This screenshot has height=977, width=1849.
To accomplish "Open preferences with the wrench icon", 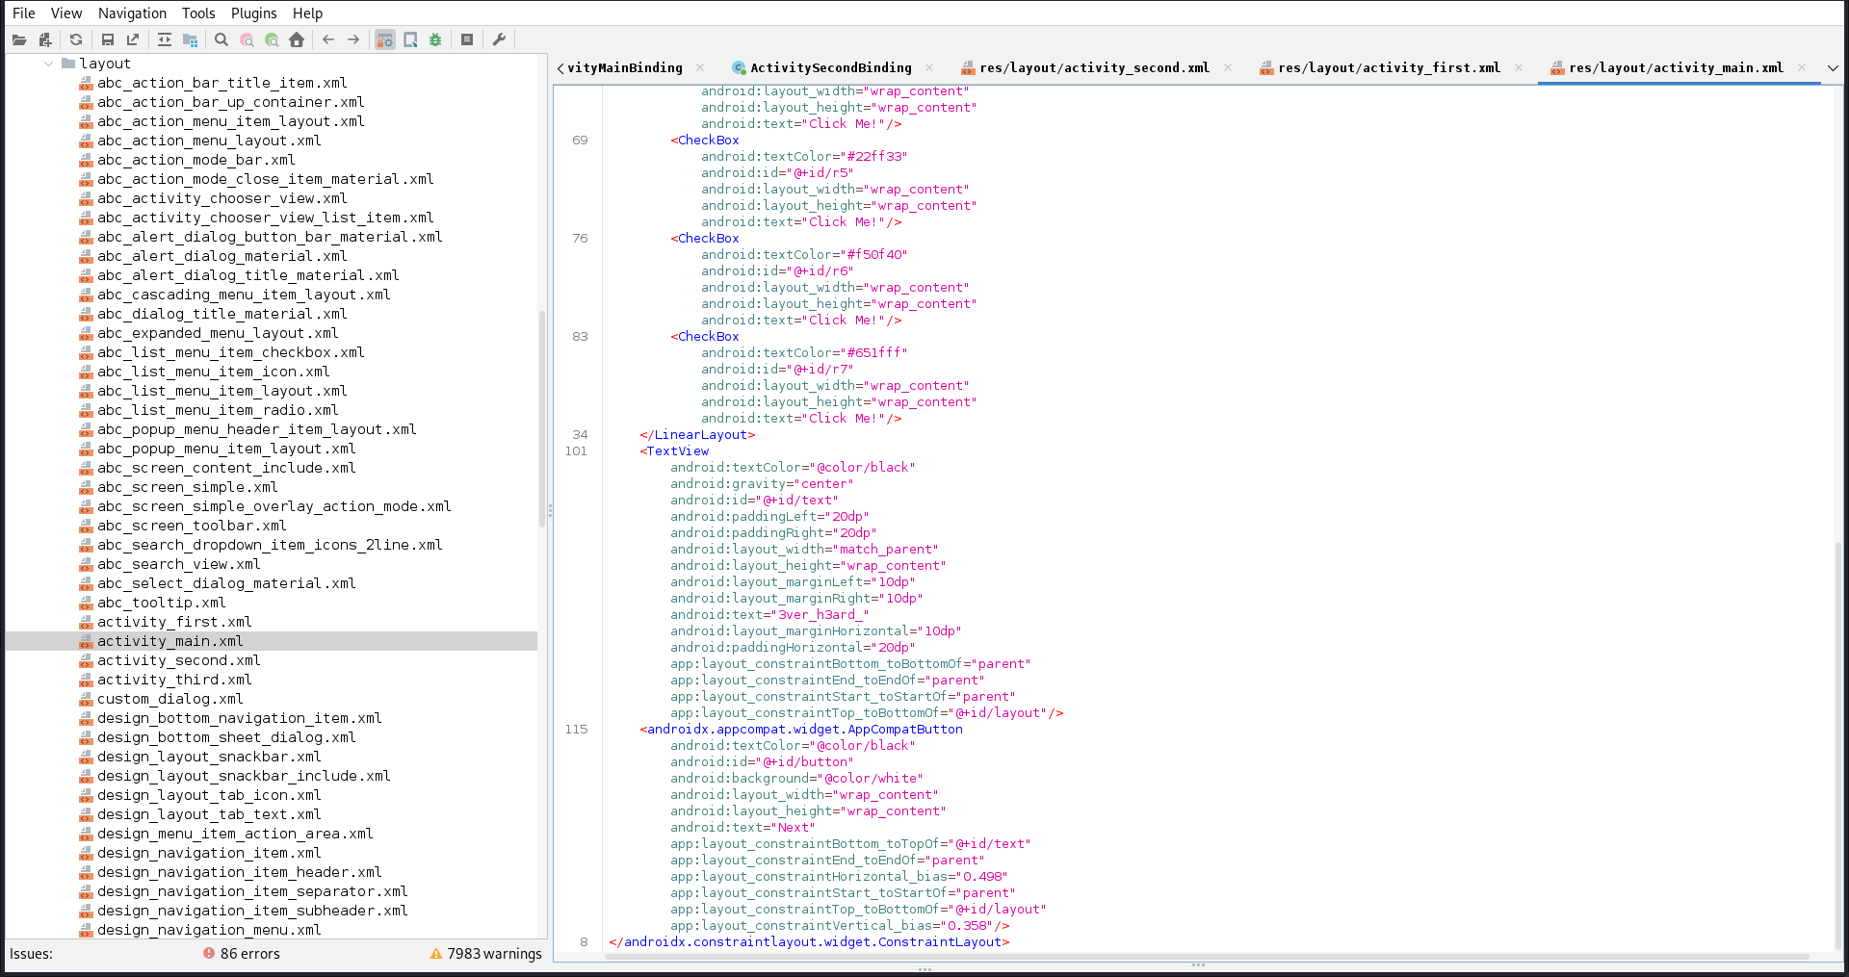I will [x=499, y=39].
